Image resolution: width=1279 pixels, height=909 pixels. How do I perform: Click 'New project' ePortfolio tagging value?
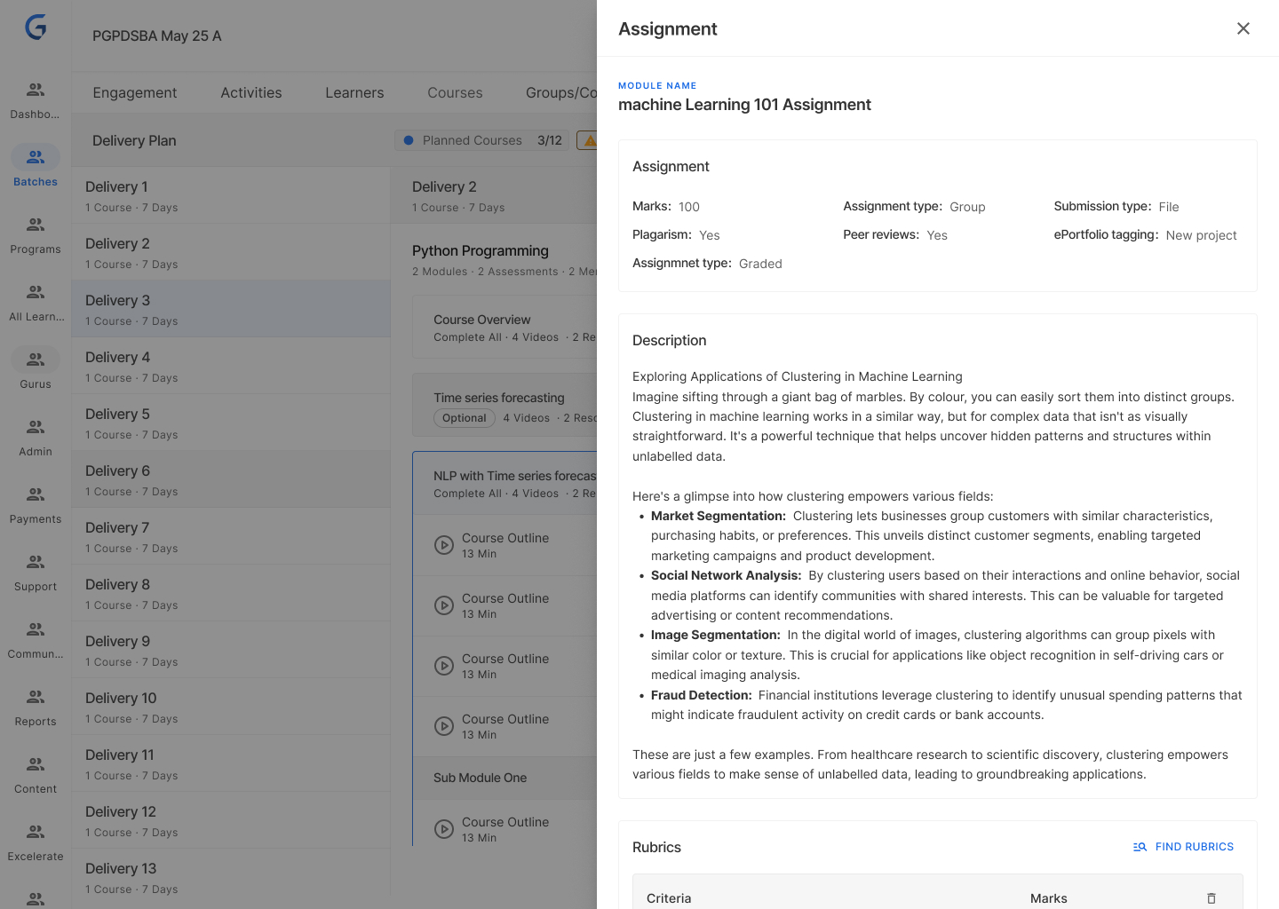1201,235
